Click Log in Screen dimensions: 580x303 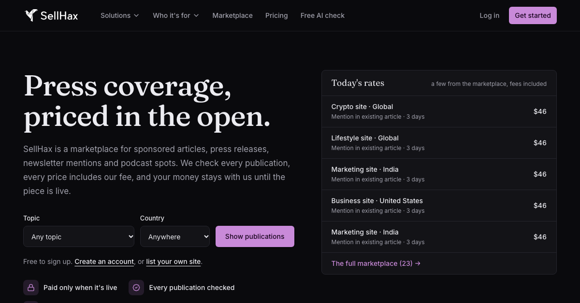(x=490, y=15)
